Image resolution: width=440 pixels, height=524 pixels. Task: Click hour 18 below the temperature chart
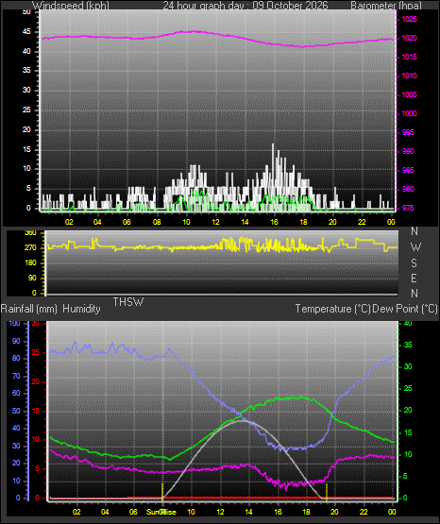tap(306, 512)
